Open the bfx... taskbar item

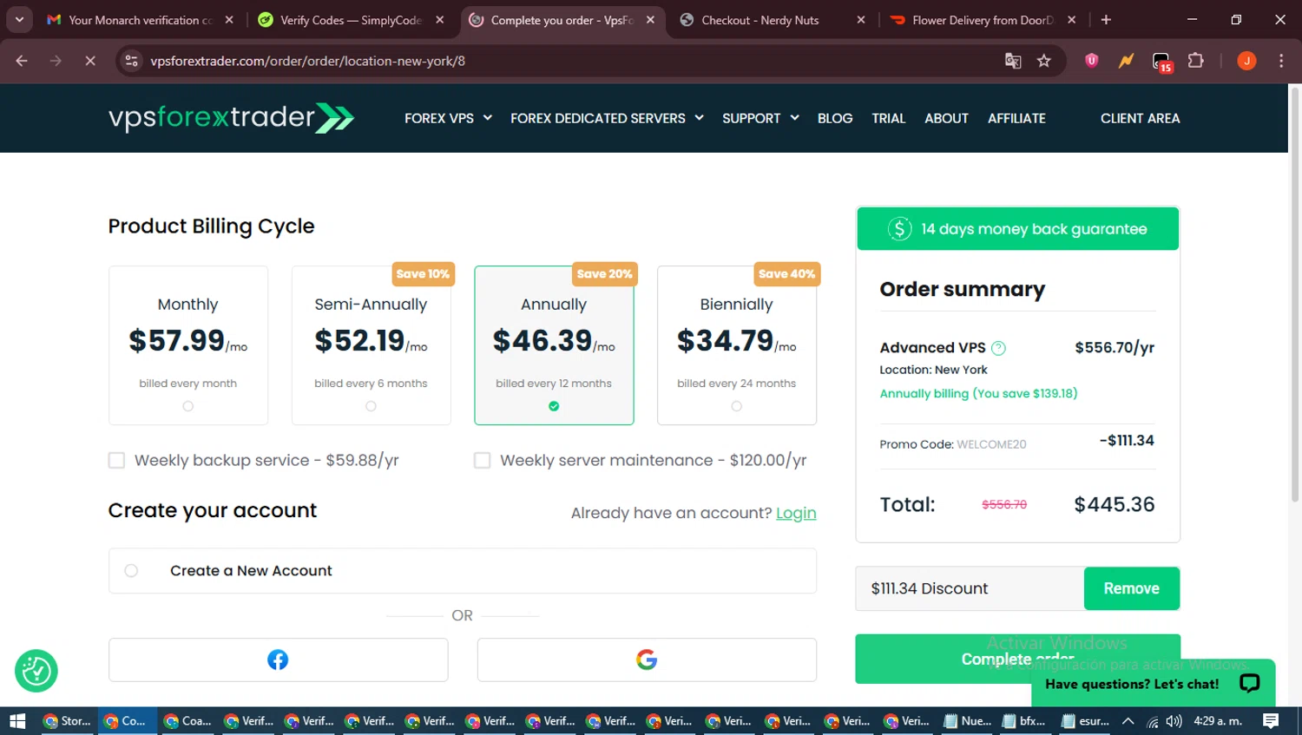[x=1025, y=721]
